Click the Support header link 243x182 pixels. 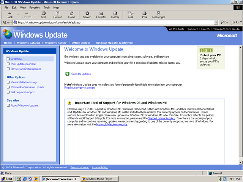pos(193,29)
